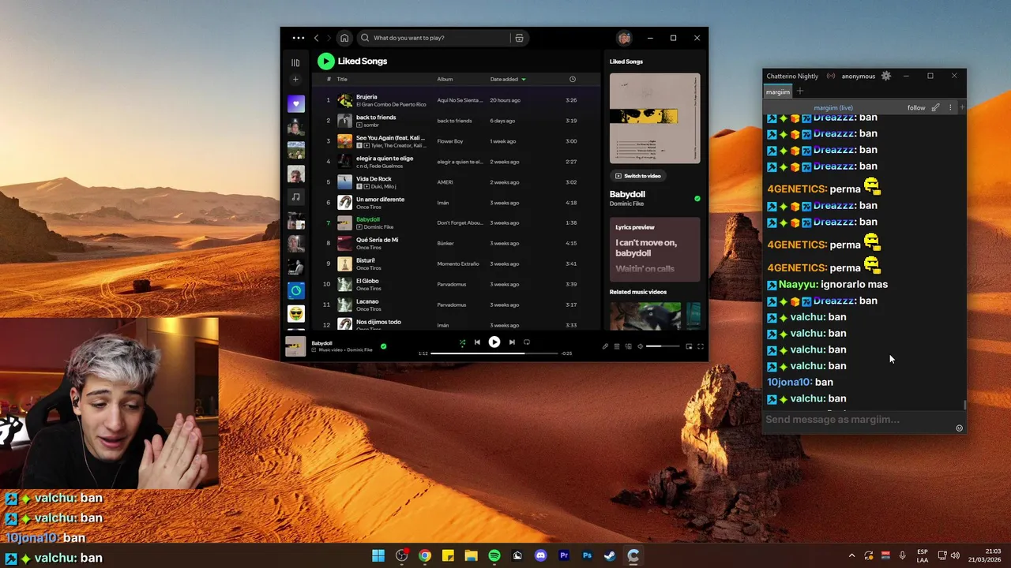
Task: Click now playing cover thumbnail in player bar
Action: coord(295,346)
